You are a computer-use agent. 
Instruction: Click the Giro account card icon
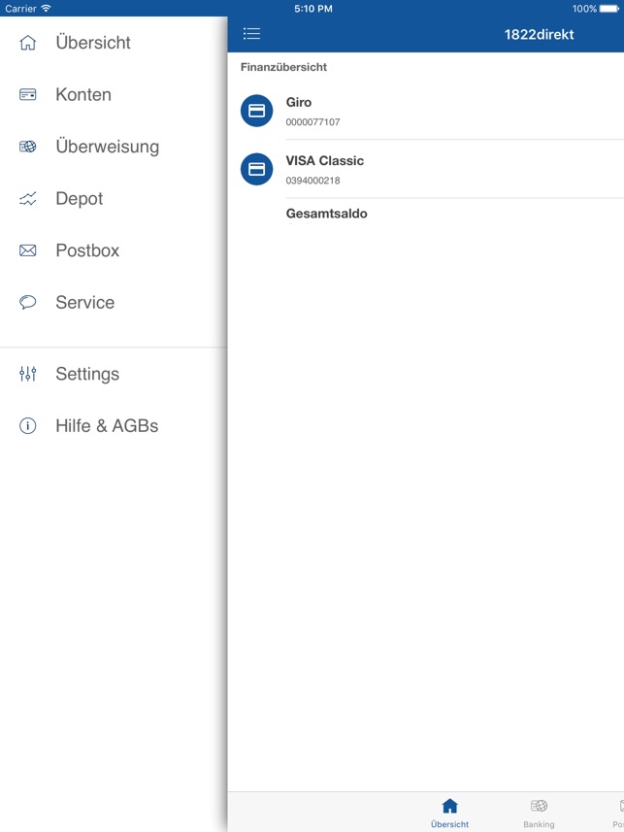point(257,111)
